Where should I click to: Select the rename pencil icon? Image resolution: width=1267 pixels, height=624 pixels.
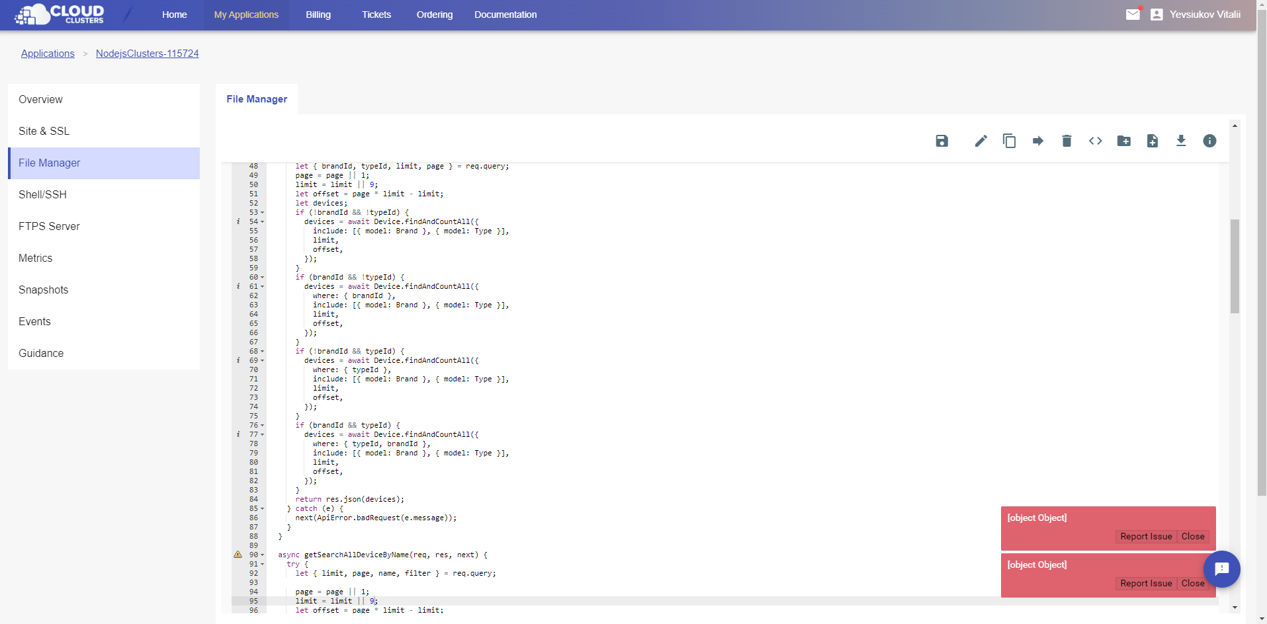point(981,141)
